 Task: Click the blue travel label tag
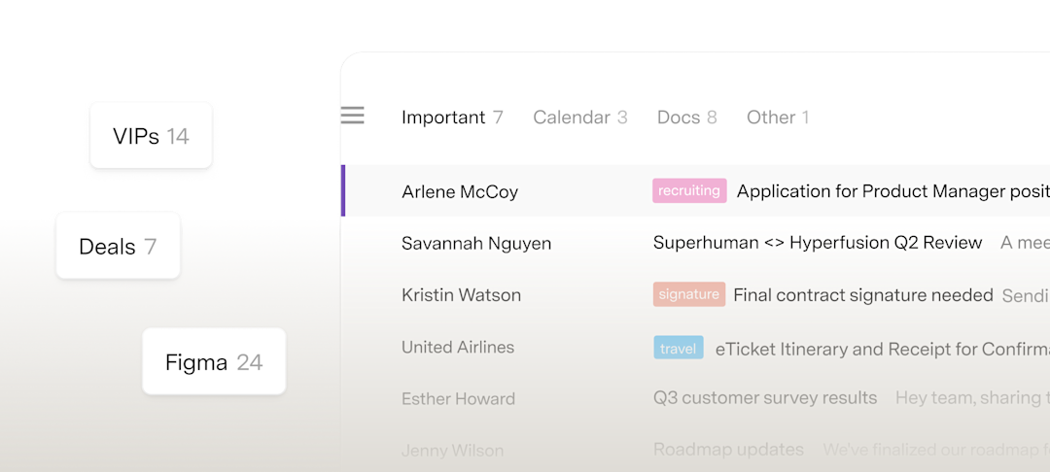(679, 348)
